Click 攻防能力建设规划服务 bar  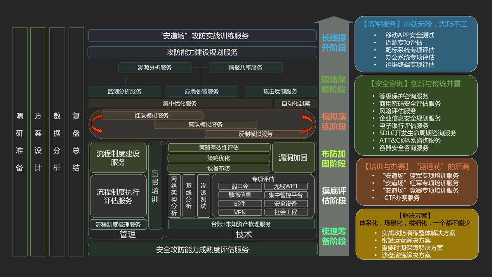point(202,52)
